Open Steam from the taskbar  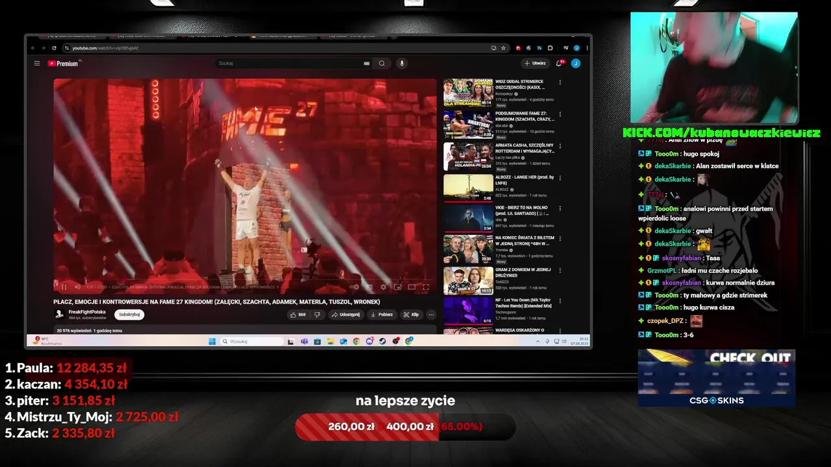[382, 341]
